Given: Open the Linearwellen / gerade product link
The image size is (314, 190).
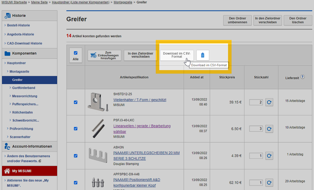Looking at the screenshot, I should point(142,126).
